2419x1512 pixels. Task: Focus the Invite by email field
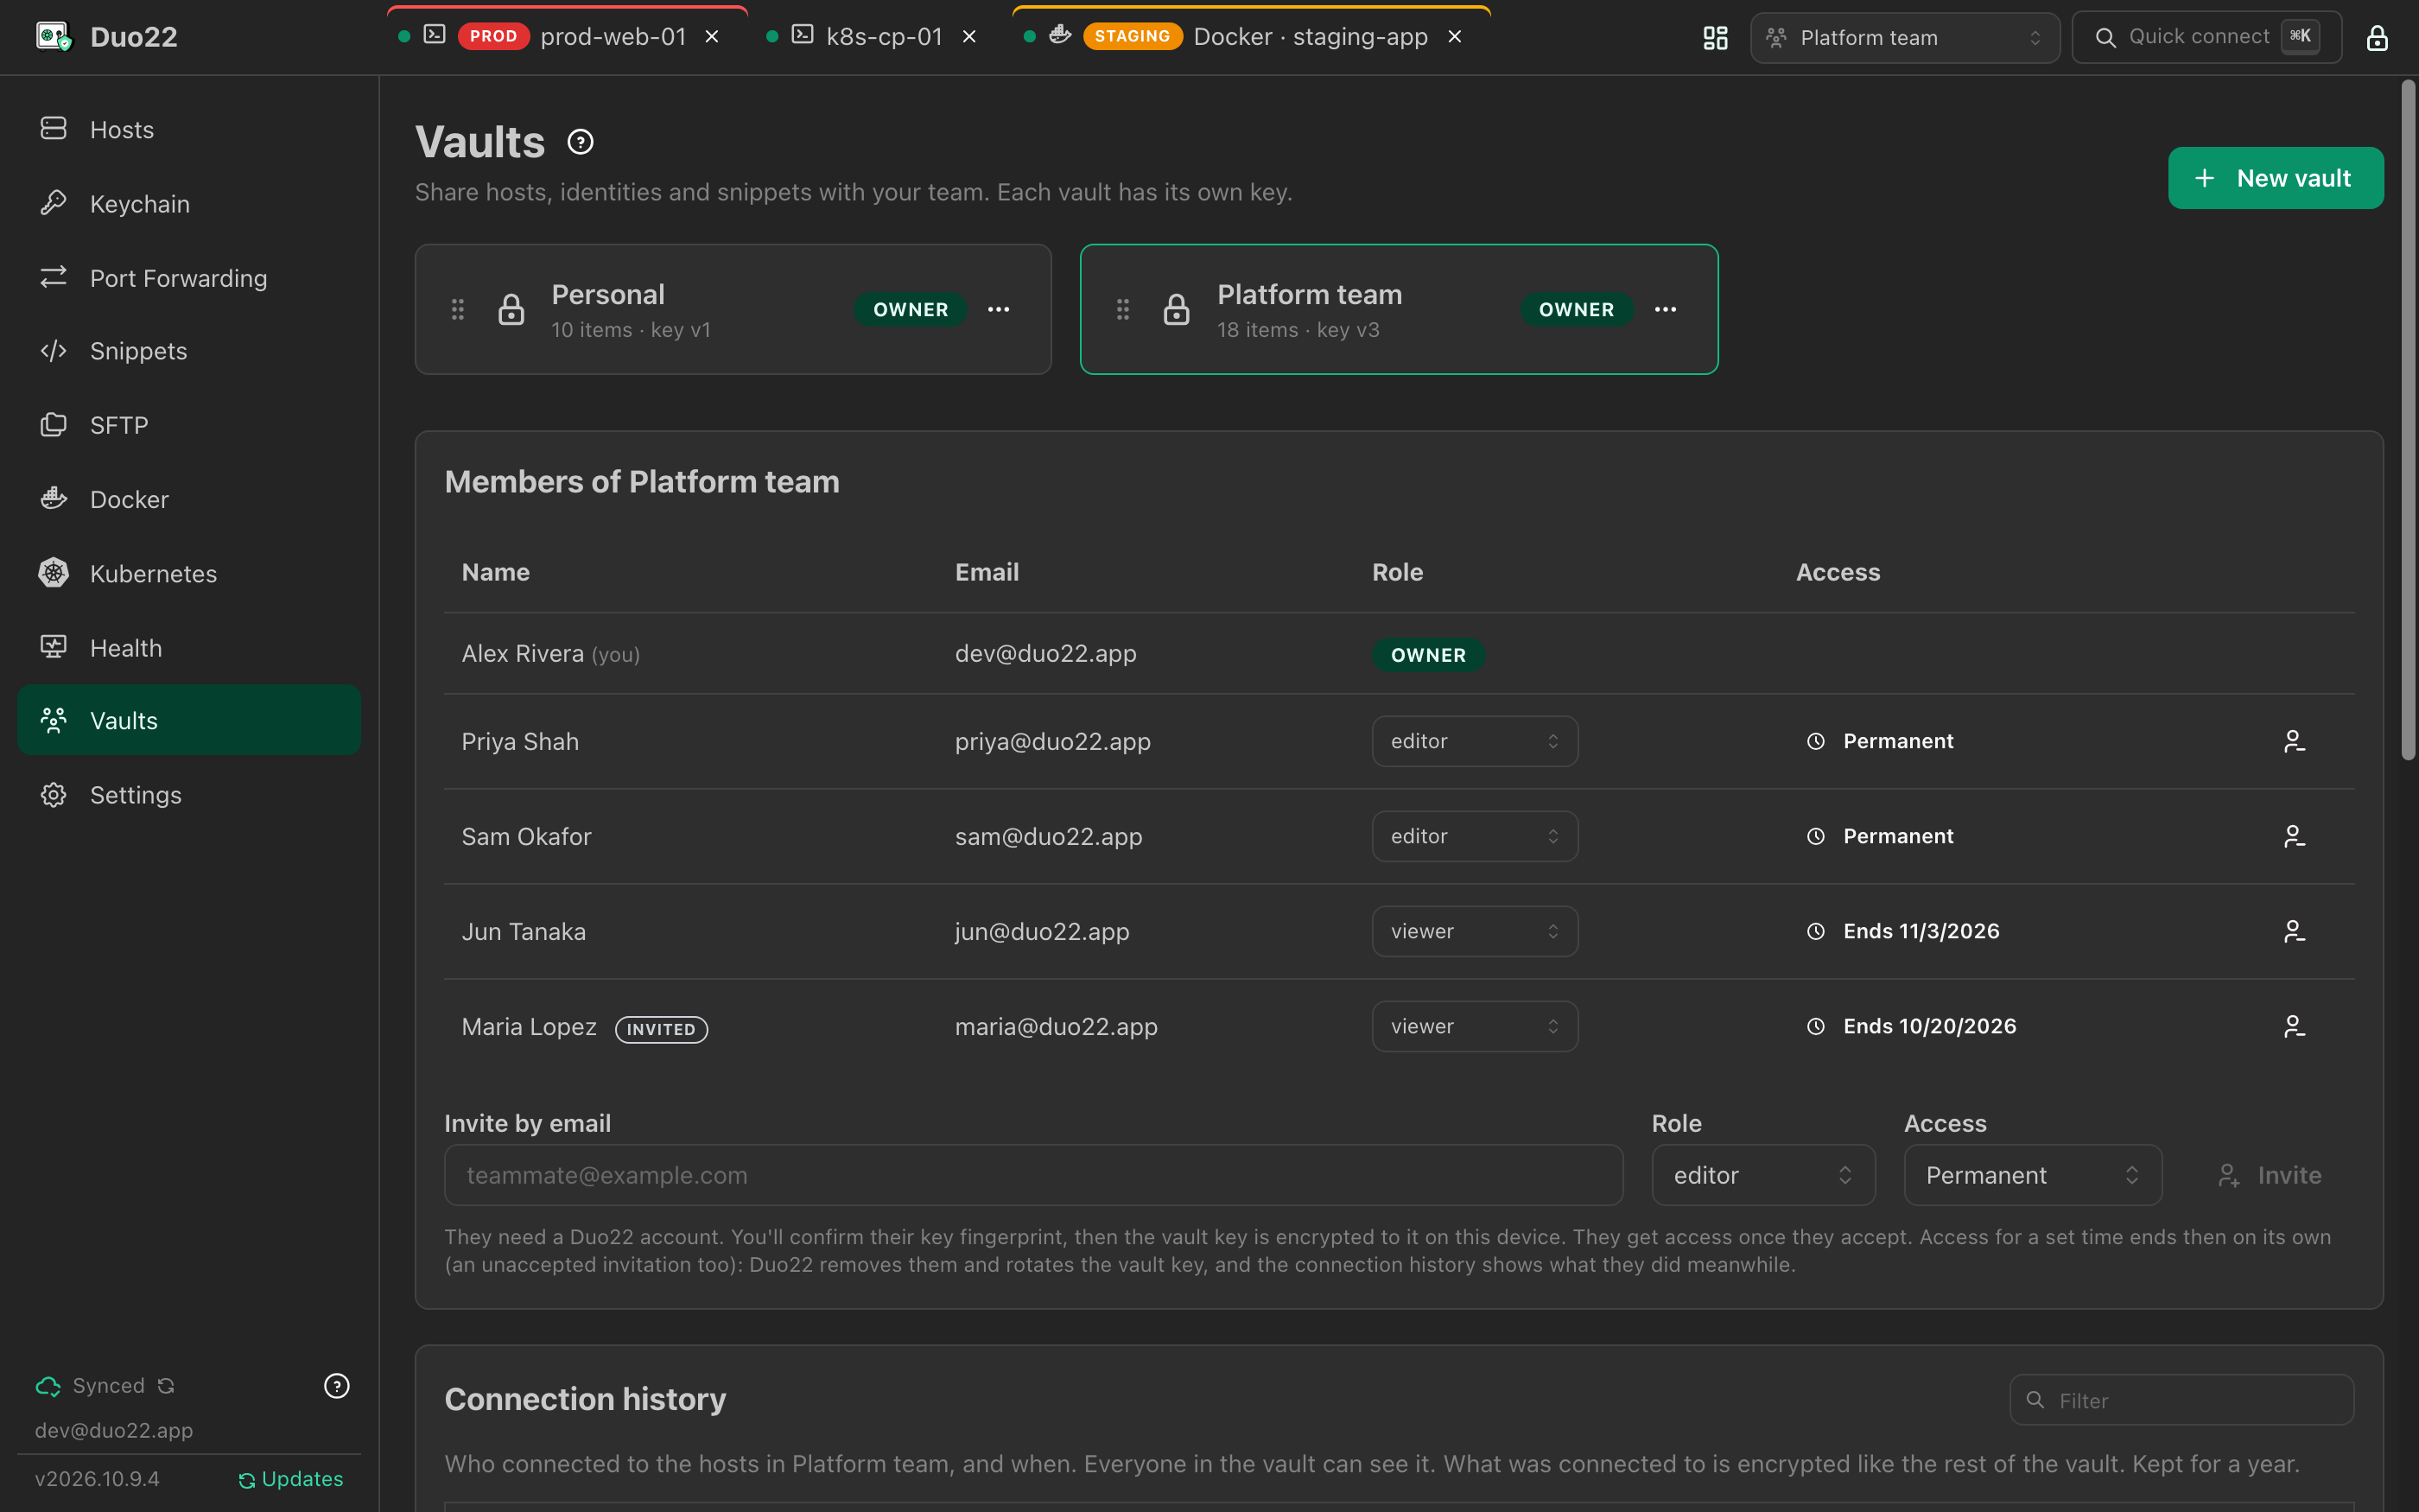pyautogui.click(x=1032, y=1175)
